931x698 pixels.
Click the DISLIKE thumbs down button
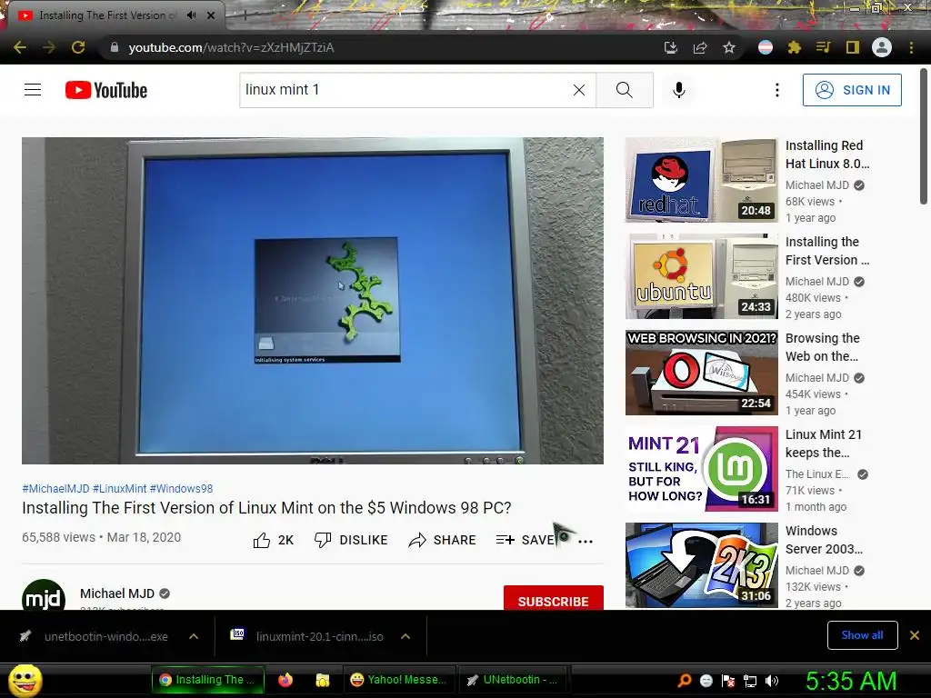(x=351, y=540)
